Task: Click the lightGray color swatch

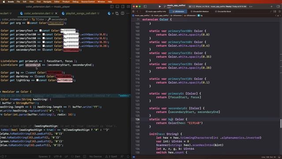Action: click(37, 80)
